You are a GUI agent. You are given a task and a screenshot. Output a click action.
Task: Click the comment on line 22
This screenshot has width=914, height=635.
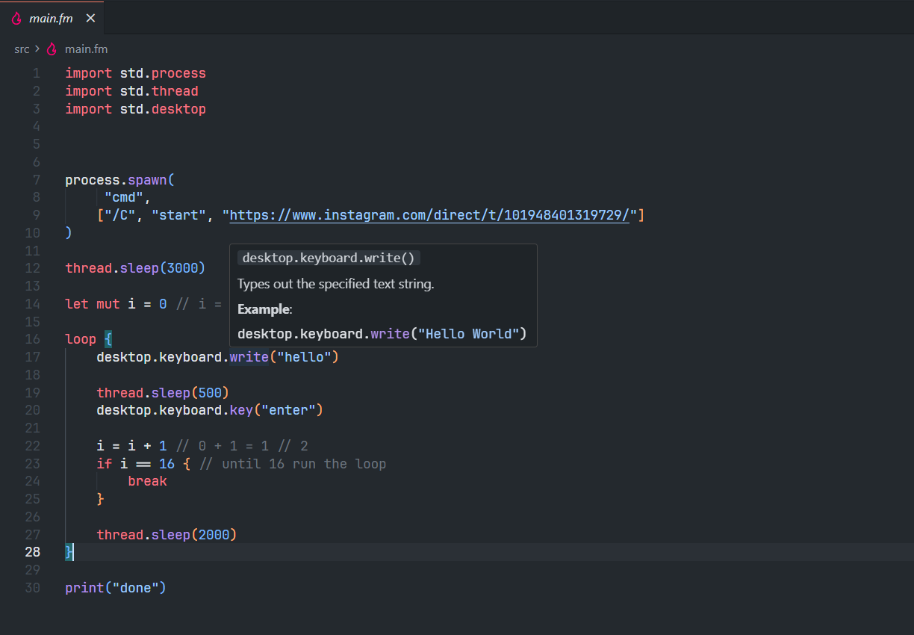click(241, 446)
